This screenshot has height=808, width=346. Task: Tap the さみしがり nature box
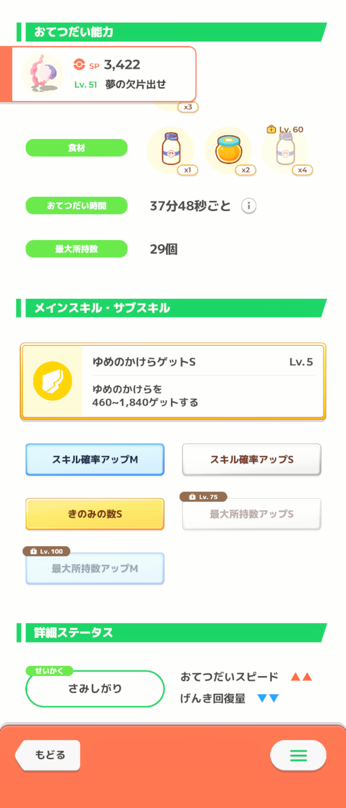95,688
